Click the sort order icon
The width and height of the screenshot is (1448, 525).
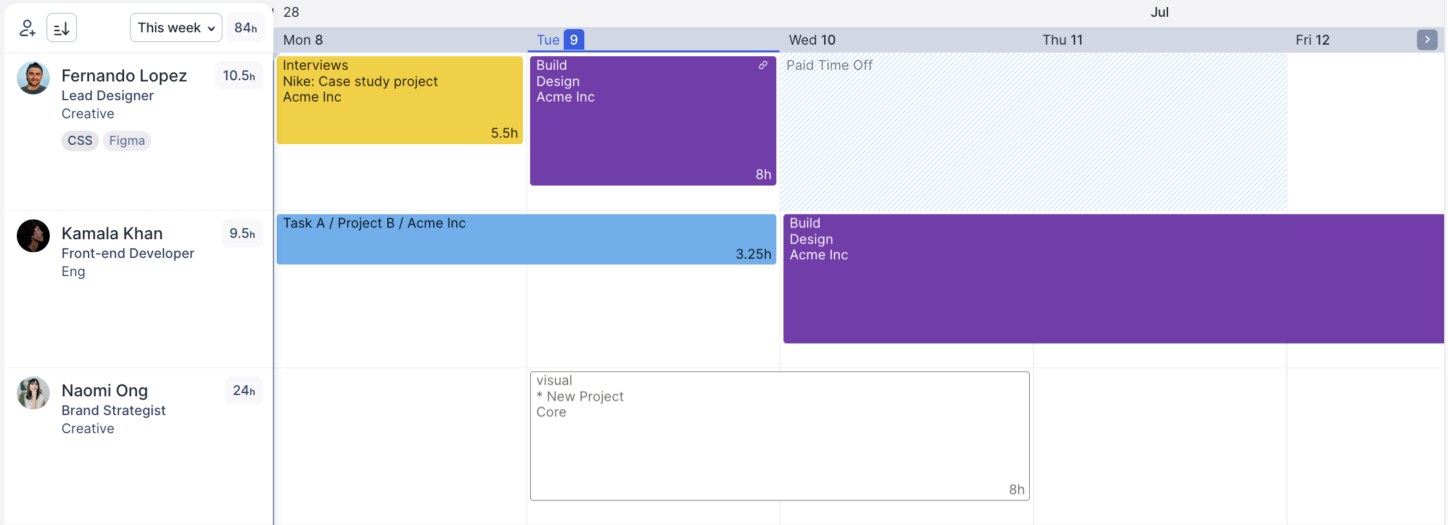pyautogui.click(x=61, y=28)
